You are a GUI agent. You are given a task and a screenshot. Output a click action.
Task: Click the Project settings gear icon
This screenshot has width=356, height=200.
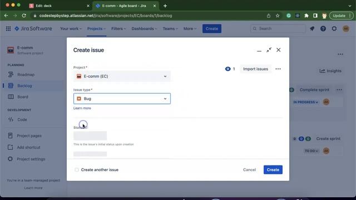[x=10, y=159]
